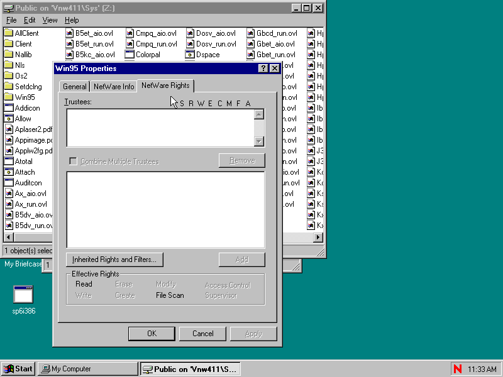Click the B5dv_aio.ovl file name
503x377 pixels.
[x=33, y=215]
